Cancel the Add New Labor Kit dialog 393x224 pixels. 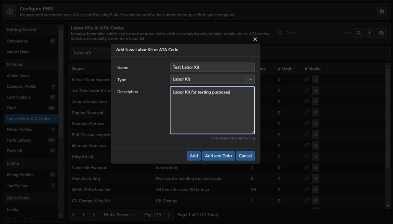coord(245,156)
